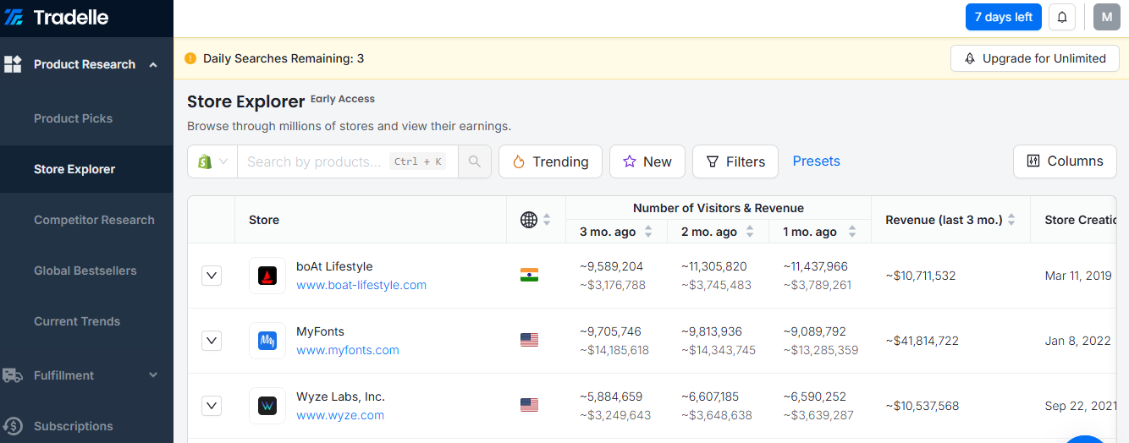Viewport: 1129px width, 443px height.
Task: Click the boAt Lifestyle store name
Action: point(334,266)
